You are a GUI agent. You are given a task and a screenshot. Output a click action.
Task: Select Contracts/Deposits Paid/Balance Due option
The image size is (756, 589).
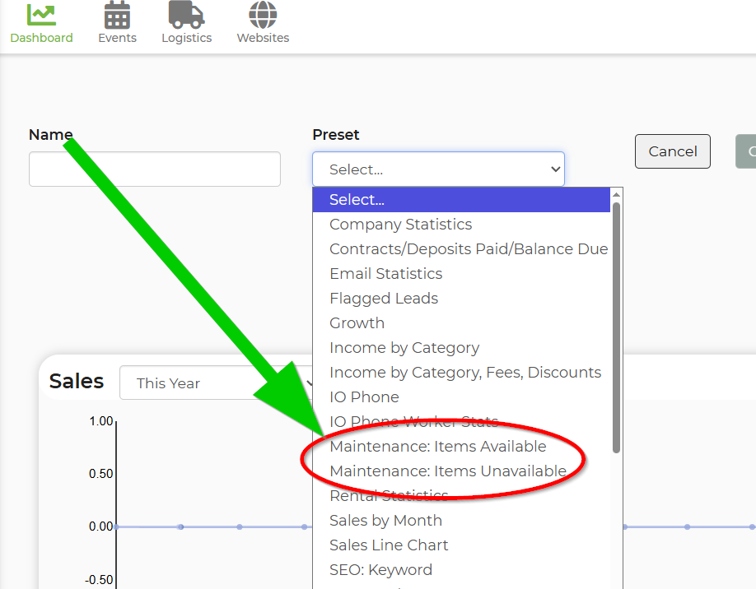coord(468,249)
